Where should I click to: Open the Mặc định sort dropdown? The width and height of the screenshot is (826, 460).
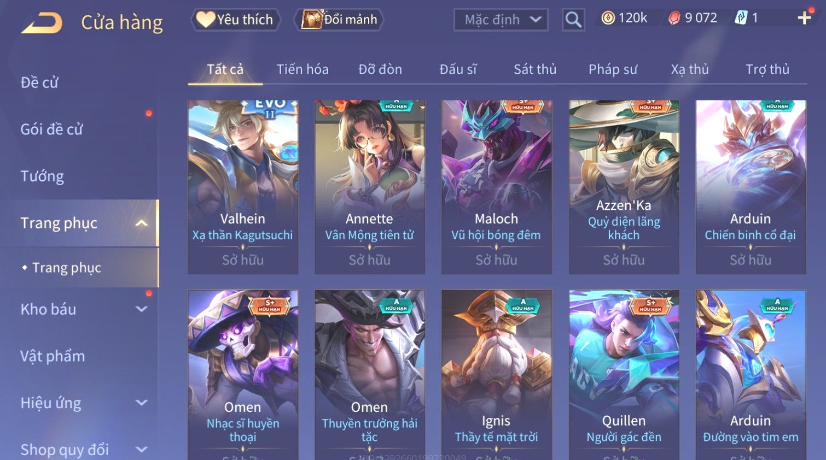coord(501,20)
